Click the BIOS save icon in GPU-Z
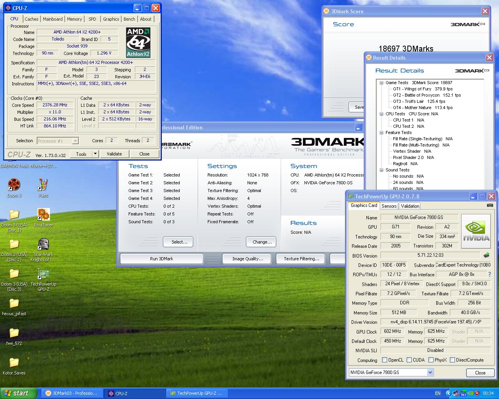Screen dimensions: 499x399 487,255
